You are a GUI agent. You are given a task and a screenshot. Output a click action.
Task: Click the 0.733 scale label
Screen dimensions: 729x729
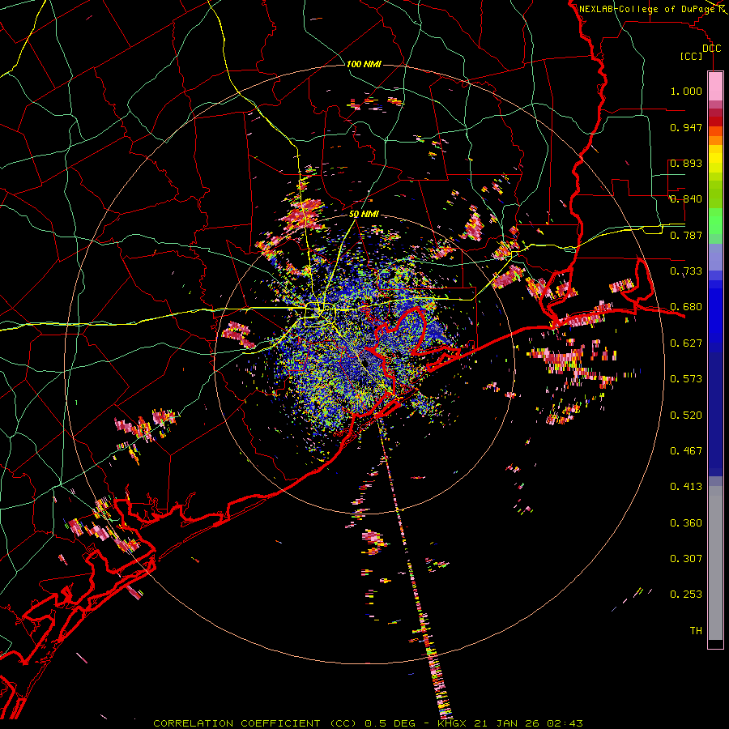(x=686, y=271)
